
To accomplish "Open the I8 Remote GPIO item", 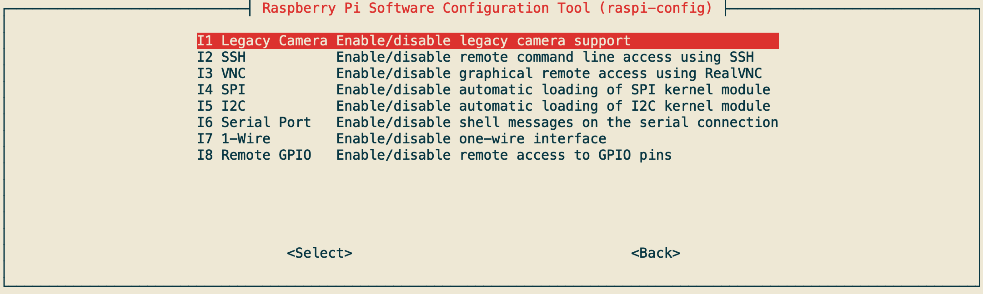I will pos(487,155).
